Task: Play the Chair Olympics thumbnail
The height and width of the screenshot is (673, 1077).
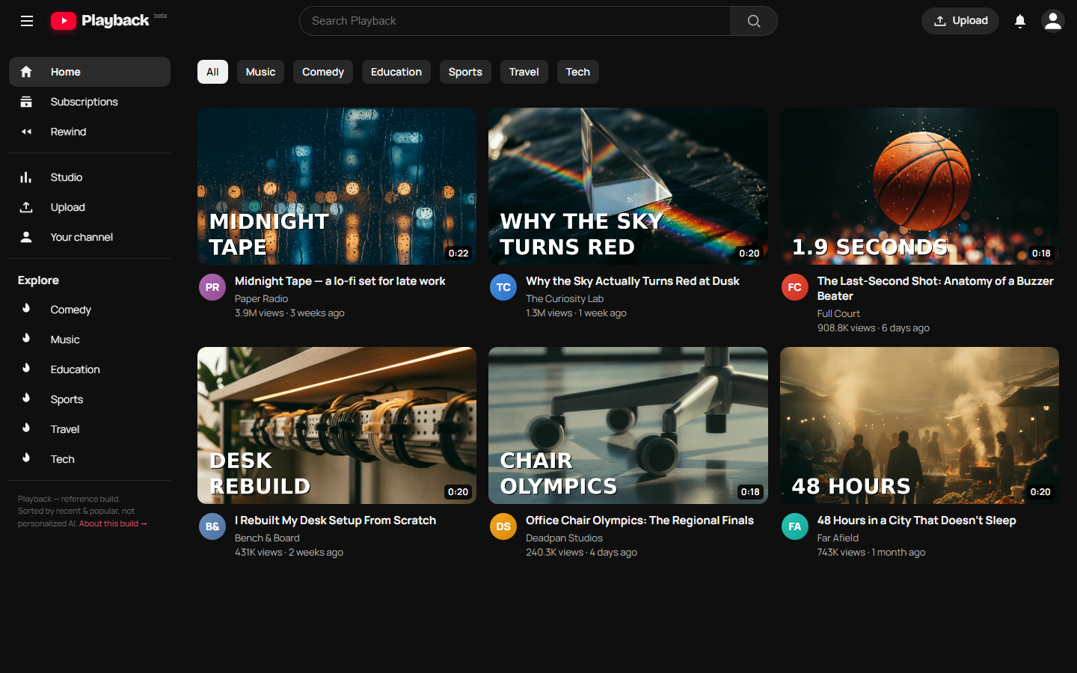Action: tap(628, 425)
